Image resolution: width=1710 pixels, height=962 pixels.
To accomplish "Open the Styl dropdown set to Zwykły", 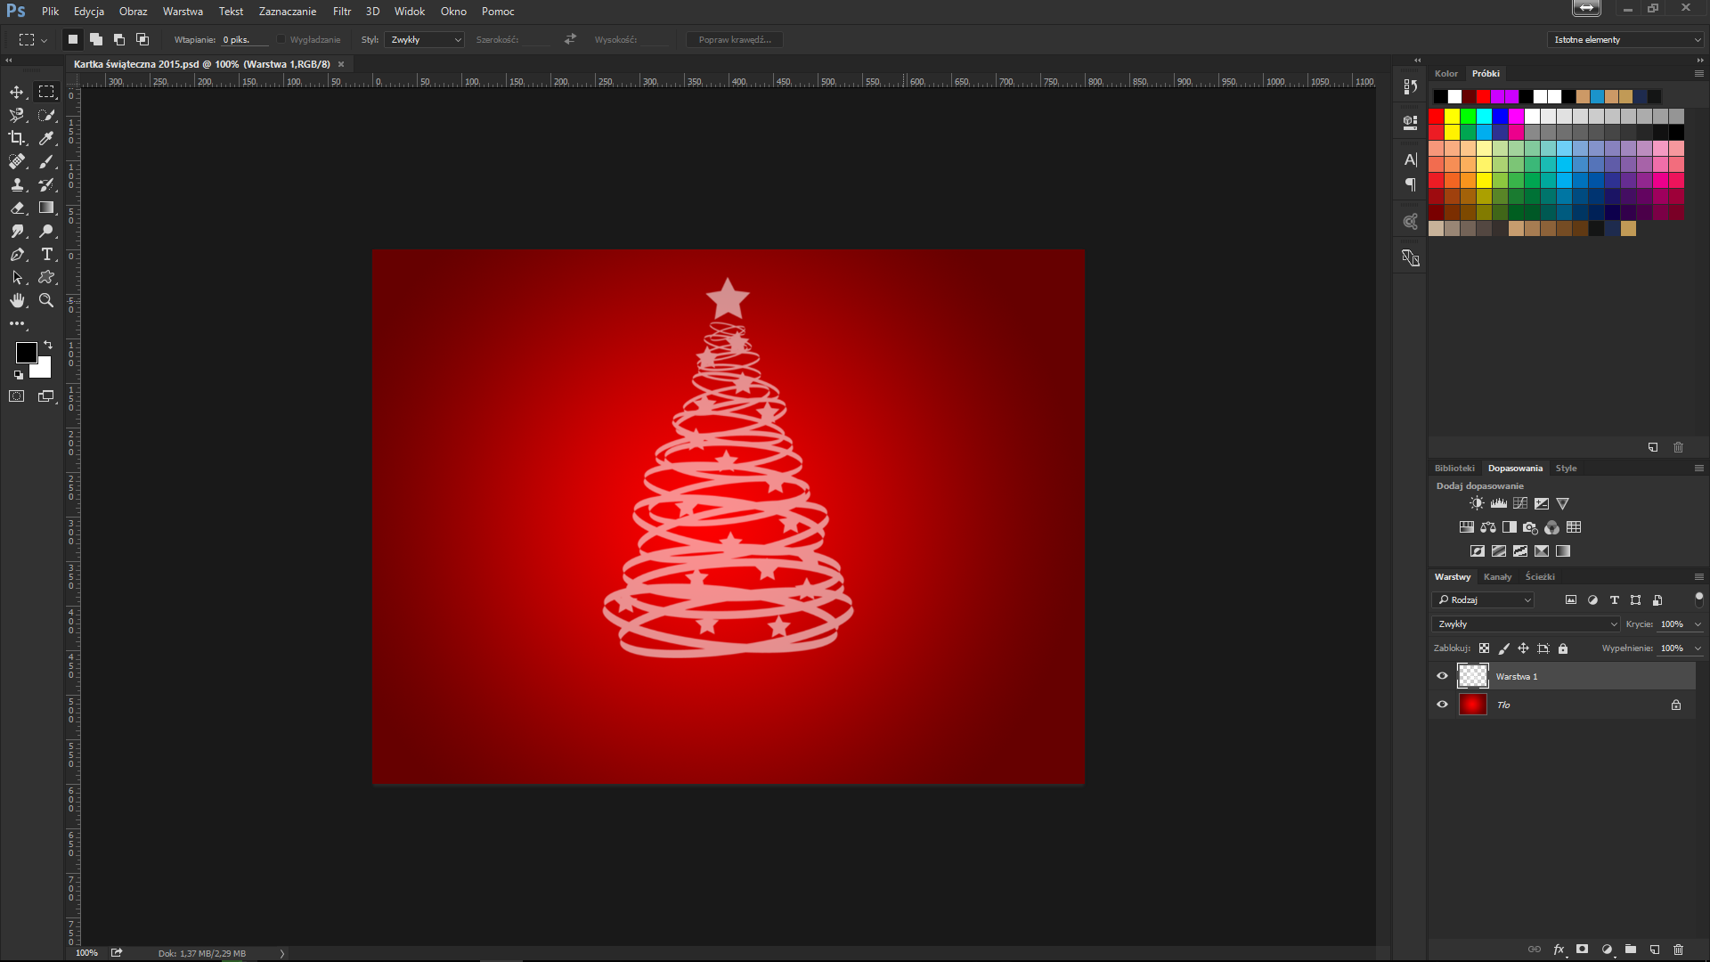I will coord(425,39).
